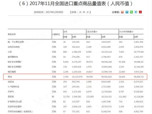Screen dimensions: 152x114
Task: Click the 2016年同期累计 header cell
Action: tap(126, 32)
